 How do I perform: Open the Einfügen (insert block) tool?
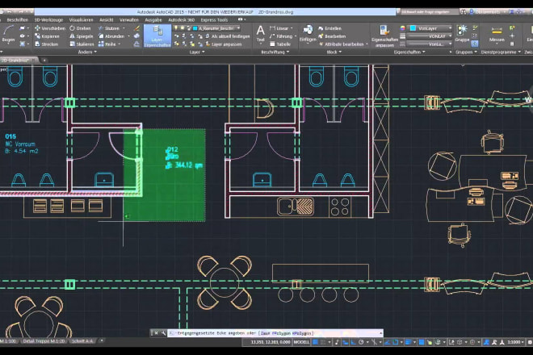[x=308, y=33]
